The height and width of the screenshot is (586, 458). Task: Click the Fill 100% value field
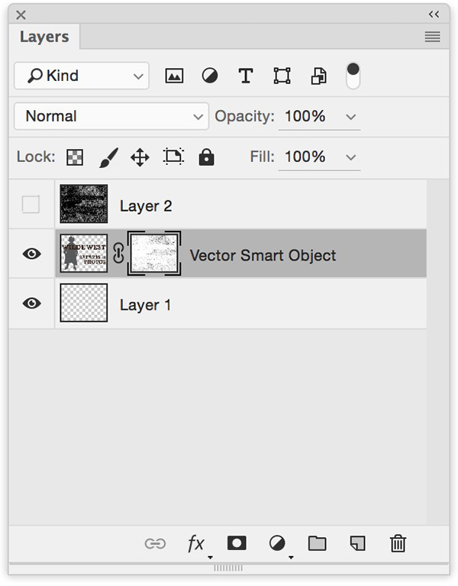click(305, 157)
